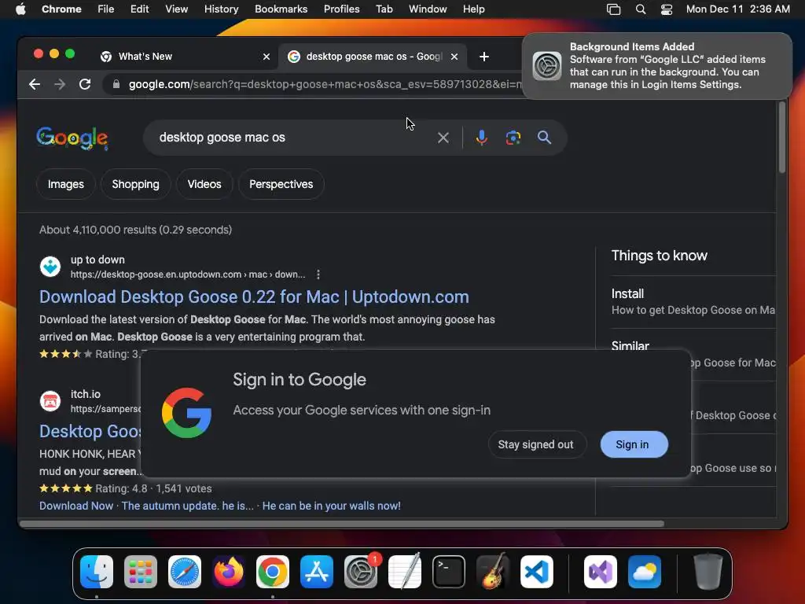Open Google Lens image search
The width and height of the screenshot is (805, 604).
513,138
